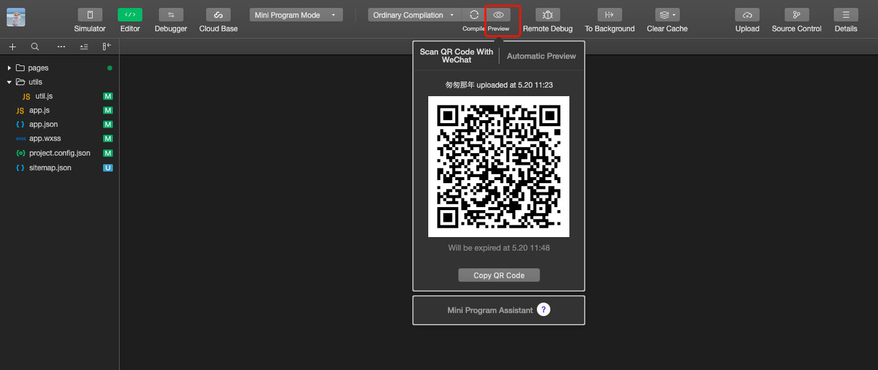Open the Clear Cache dropdown
878x370 pixels.
(667, 15)
